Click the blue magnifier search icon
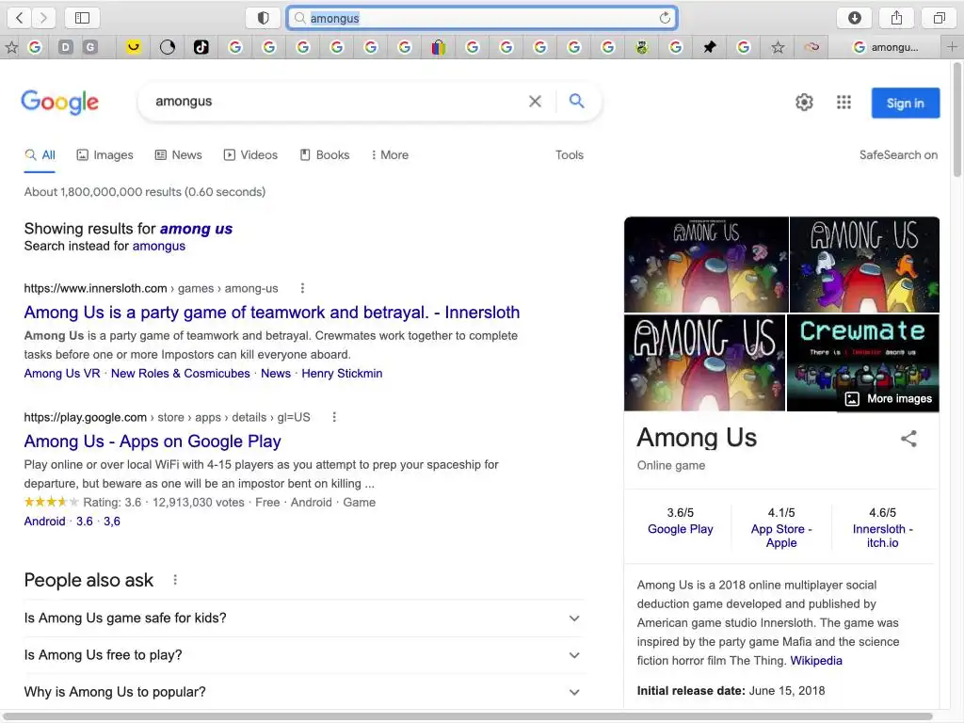 point(576,101)
